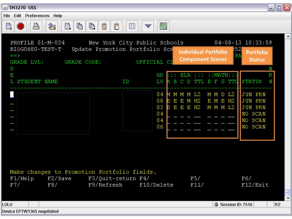The height and width of the screenshot is (219, 292).
Task: Click the vertical scrollbar down arrow
Action: tap(288, 198)
